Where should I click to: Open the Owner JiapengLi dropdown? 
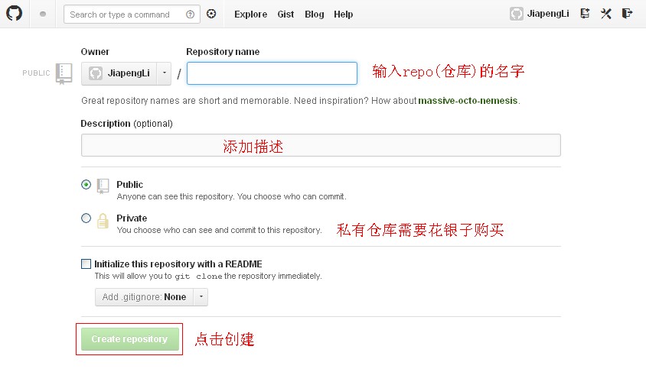pyautogui.click(x=126, y=73)
